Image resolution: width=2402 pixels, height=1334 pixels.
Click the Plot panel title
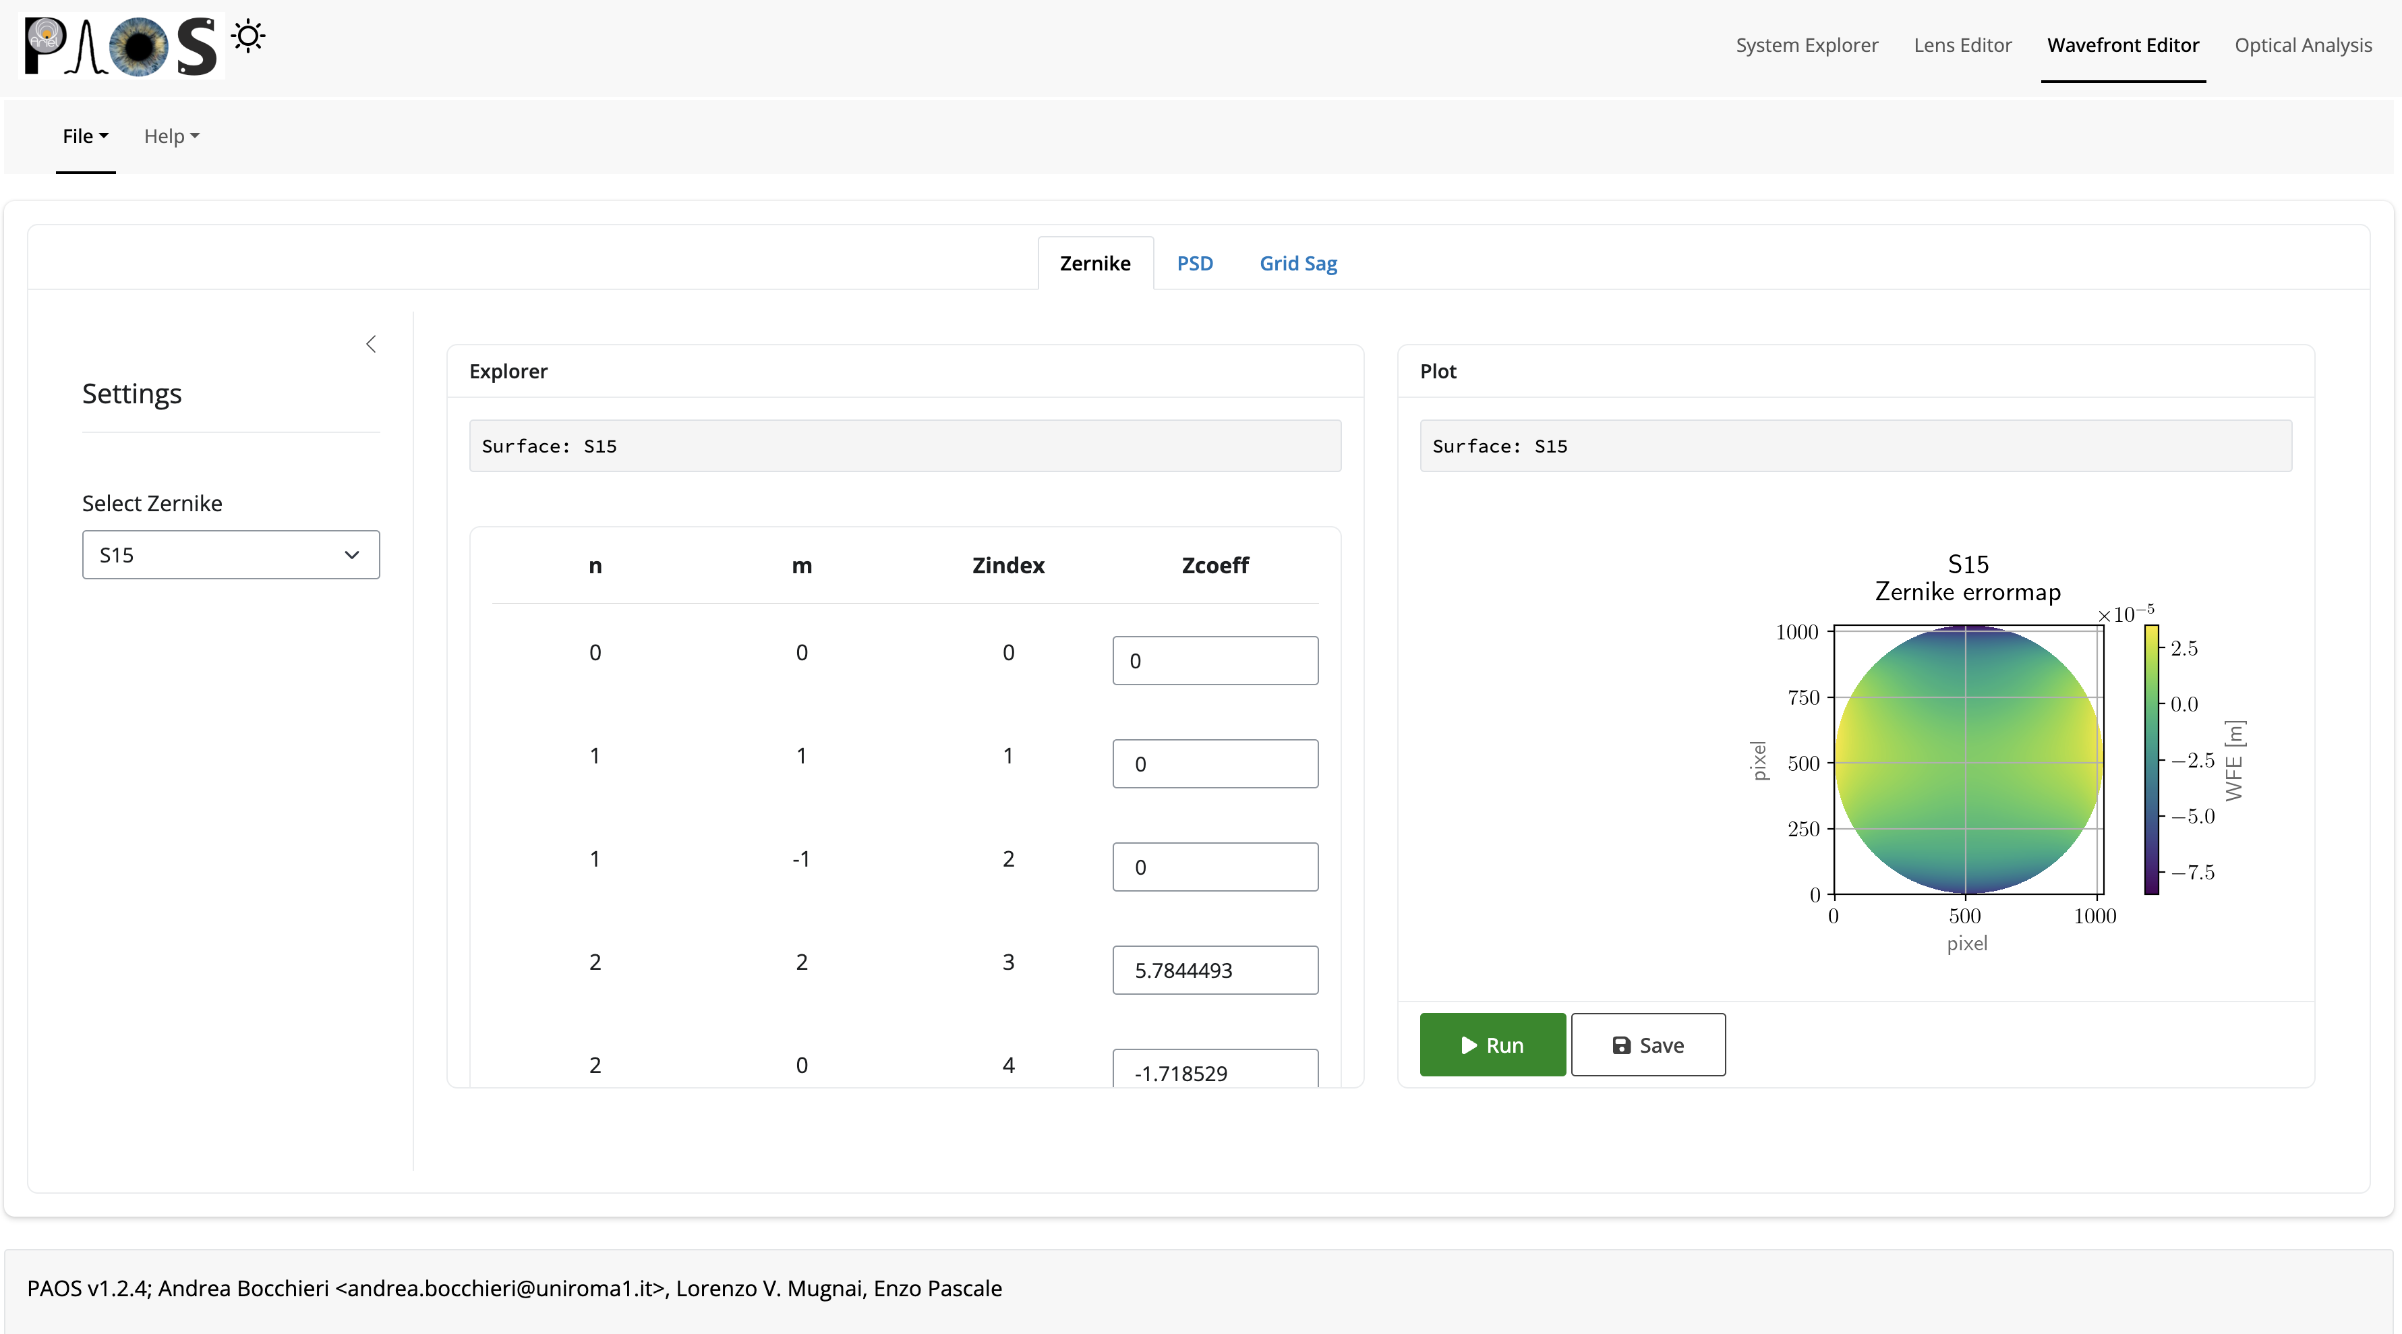[1438, 372]
